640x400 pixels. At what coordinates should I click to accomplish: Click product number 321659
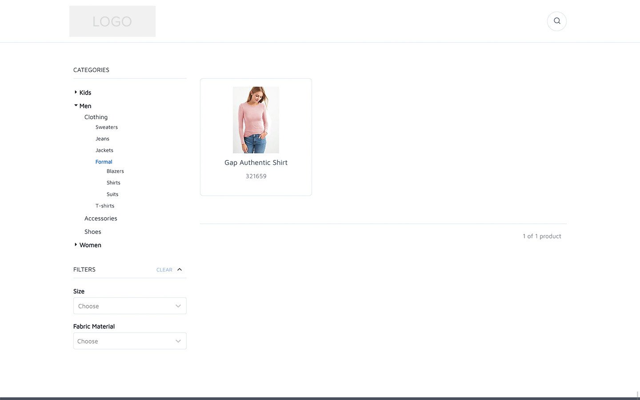pos(256,176)
